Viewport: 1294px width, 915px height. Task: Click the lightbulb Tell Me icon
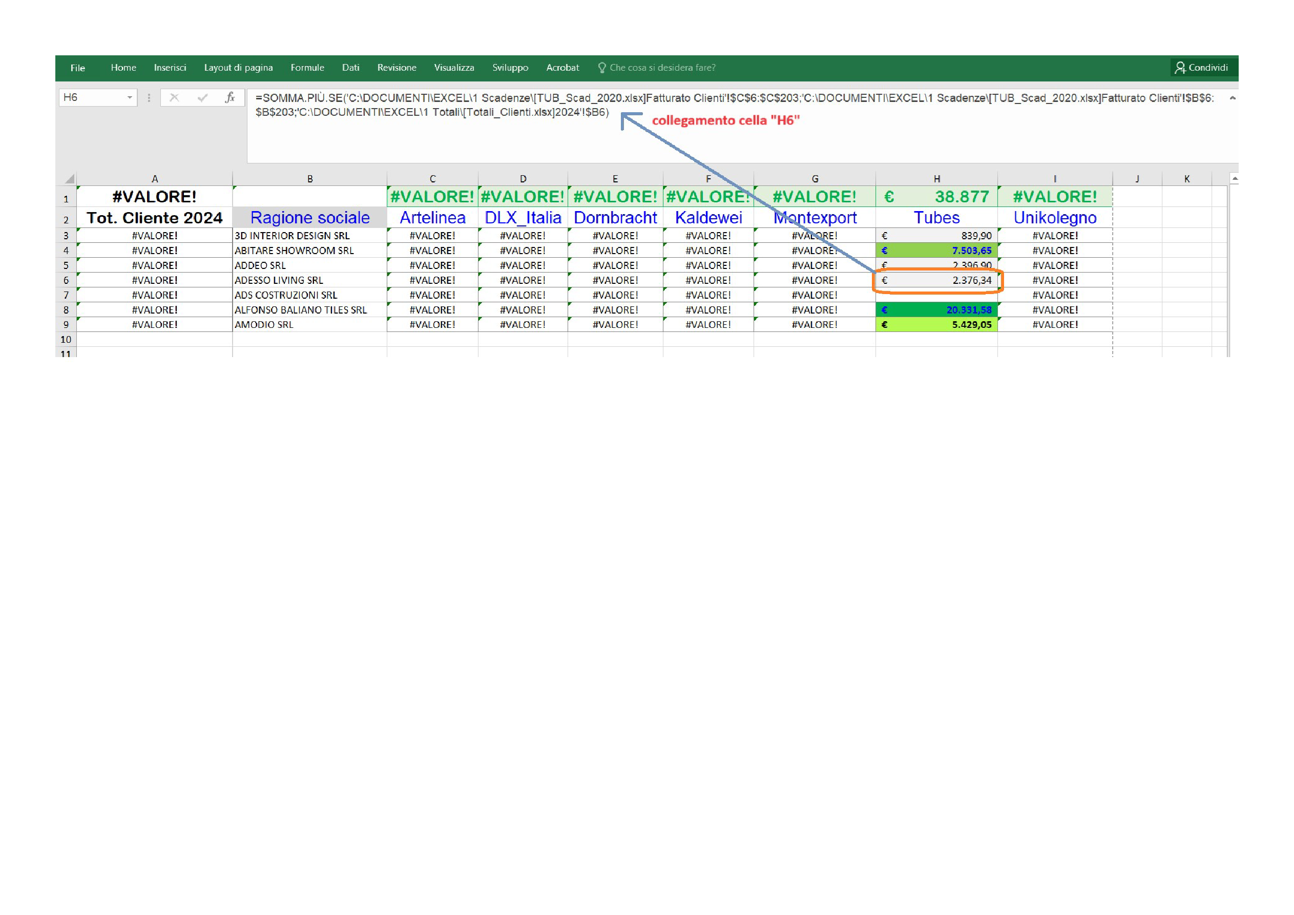[601, 68]
